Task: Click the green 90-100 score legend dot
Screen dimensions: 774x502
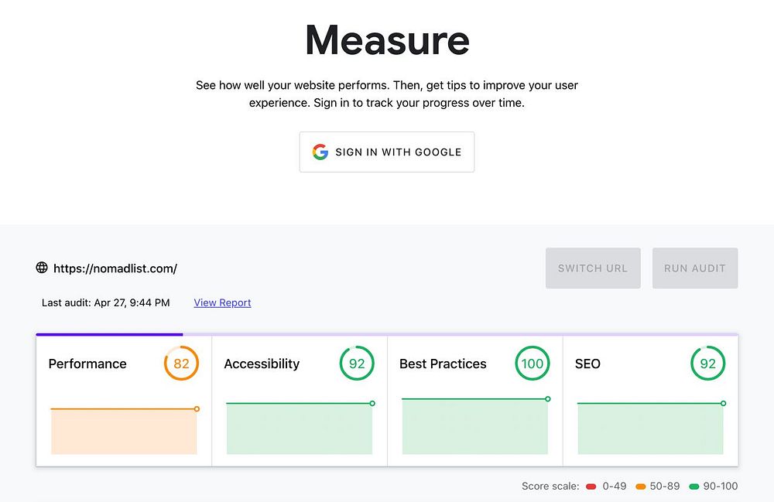Action: 694,487
